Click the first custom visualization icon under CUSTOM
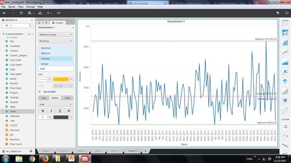Screen dimensions: 291x163 click(285, 126)
